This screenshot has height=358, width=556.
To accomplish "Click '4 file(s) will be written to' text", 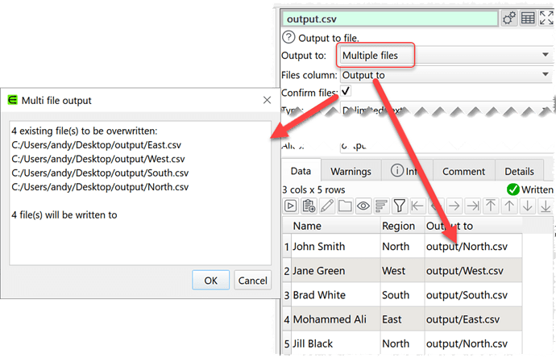I will pos(64,214).
